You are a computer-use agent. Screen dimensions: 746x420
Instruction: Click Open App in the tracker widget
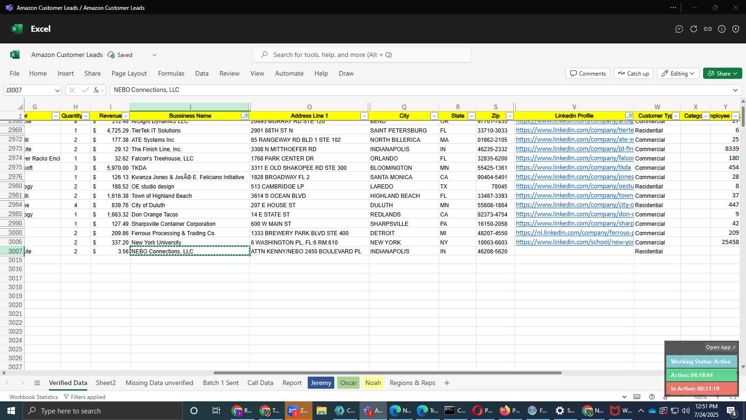click(720, 347)
